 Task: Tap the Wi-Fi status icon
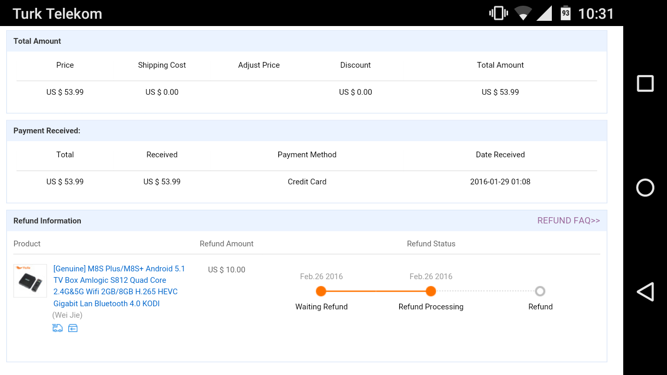click(x=523, y=13)
